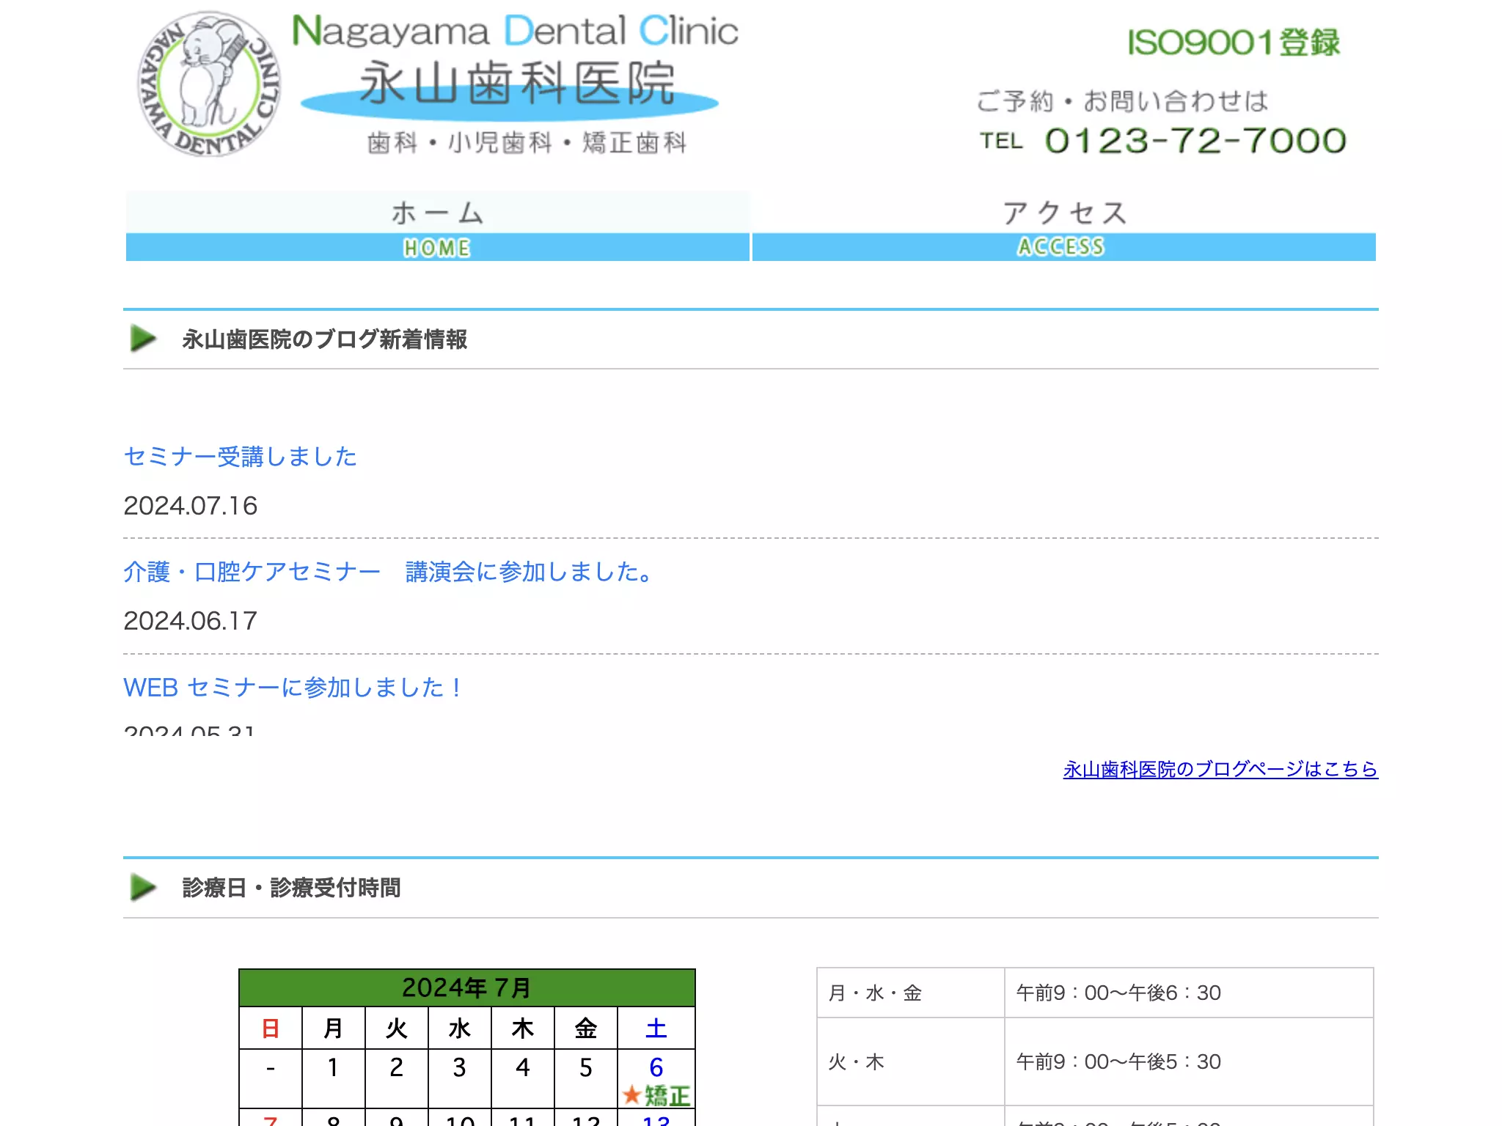Click the phone number 0123-72-7000
This screenshot has height=1126, width=1502.
1195,140
